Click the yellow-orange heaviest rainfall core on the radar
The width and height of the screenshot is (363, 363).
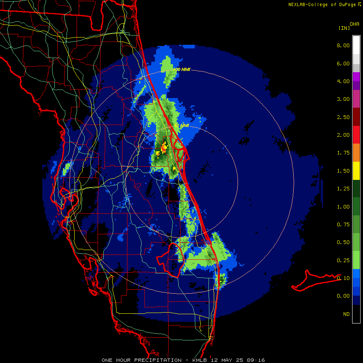[x=165, y=148]
